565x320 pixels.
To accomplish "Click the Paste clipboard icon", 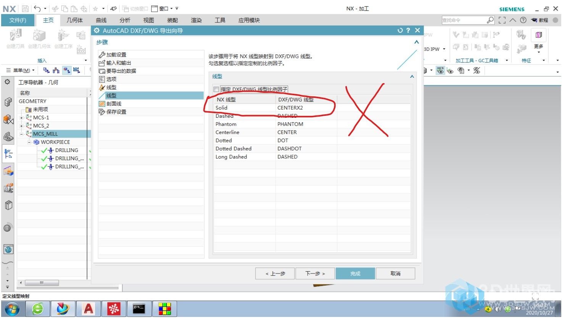I will click(74, 8).
